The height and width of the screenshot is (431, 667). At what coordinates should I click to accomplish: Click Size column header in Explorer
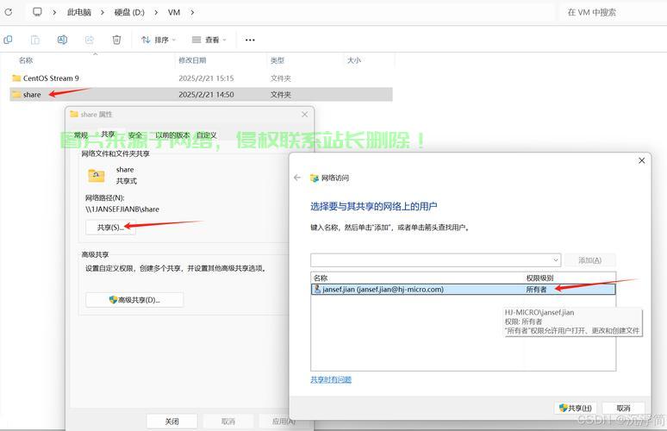[354, 60]
